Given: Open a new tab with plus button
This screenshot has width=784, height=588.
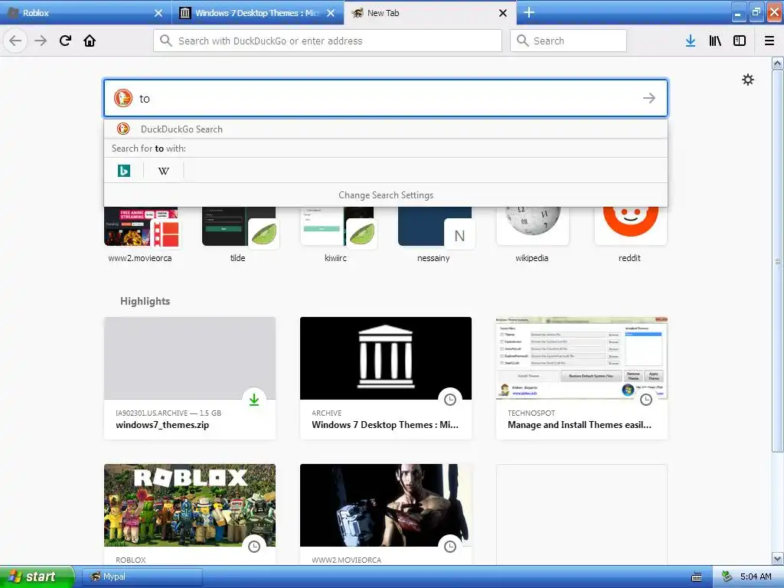Looking at the screenshot, I should coord(529,12).
